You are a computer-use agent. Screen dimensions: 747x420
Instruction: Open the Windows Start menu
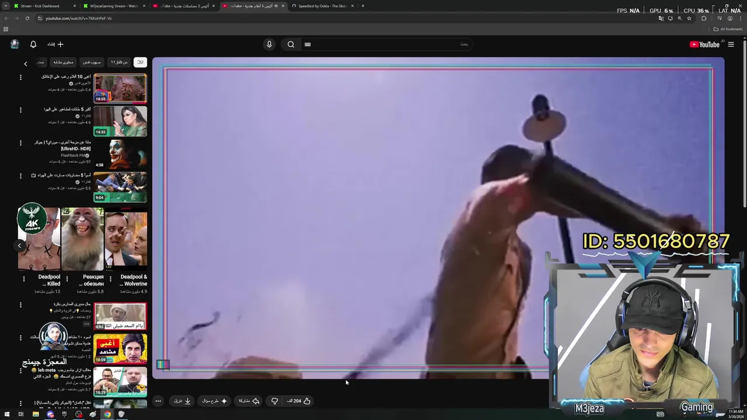click(x=6, y=414)
